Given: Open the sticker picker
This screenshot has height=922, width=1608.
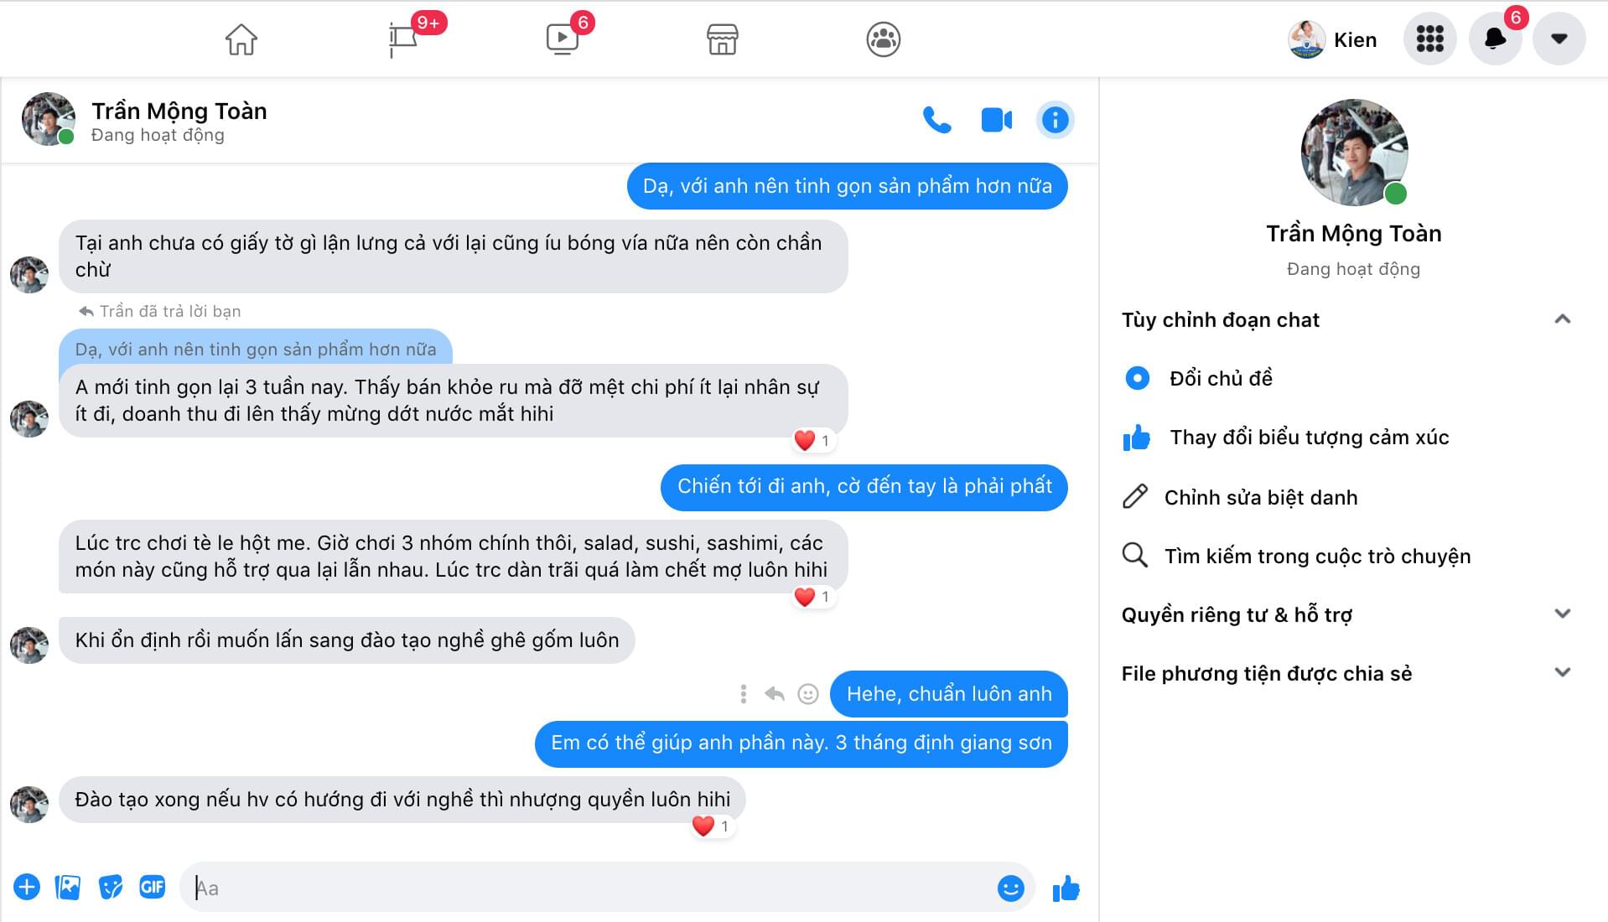Looking at the screenshot, I should [x=110, y=887].
